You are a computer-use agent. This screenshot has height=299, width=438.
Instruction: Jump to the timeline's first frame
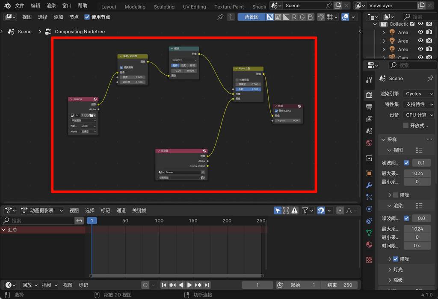[x=164, y=285]
